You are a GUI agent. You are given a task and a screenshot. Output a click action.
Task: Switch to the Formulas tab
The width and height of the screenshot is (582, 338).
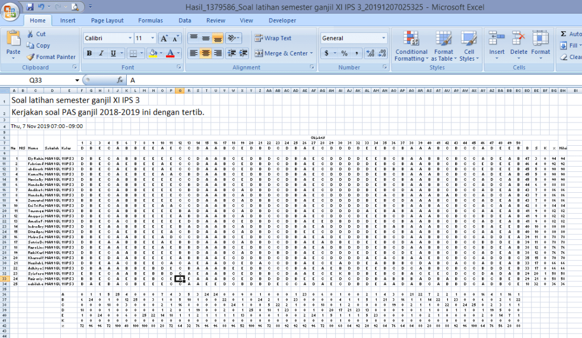point(150,20)
